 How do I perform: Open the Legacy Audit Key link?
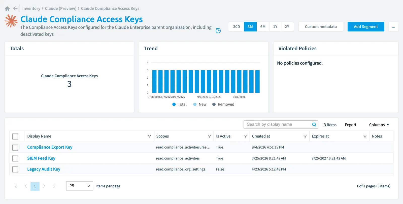point(44,169)
